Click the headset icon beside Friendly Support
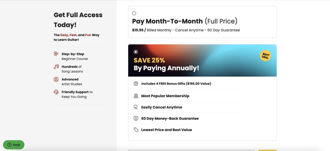Viewport: 330px width, 151px height. click(x=56, y=92)
